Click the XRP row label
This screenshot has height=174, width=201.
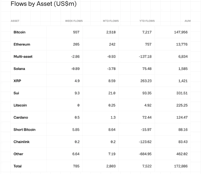pyautogui.click(x=17, y=81)
